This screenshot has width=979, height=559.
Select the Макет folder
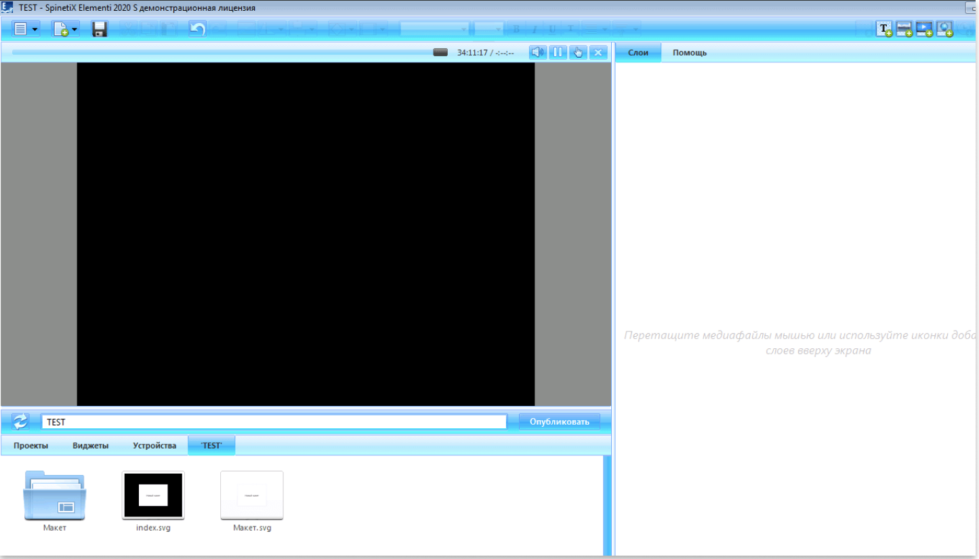click(x=54, y=501)
